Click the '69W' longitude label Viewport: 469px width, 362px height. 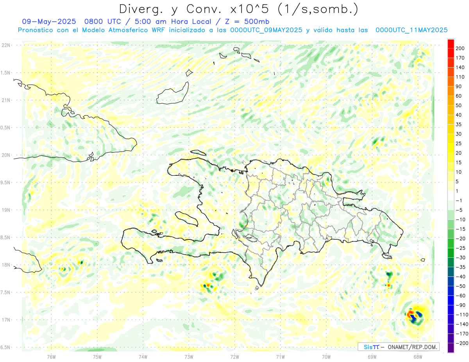372,357
